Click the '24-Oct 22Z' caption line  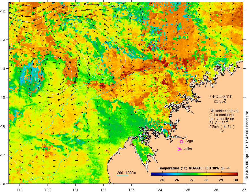[x=219, y=123]
